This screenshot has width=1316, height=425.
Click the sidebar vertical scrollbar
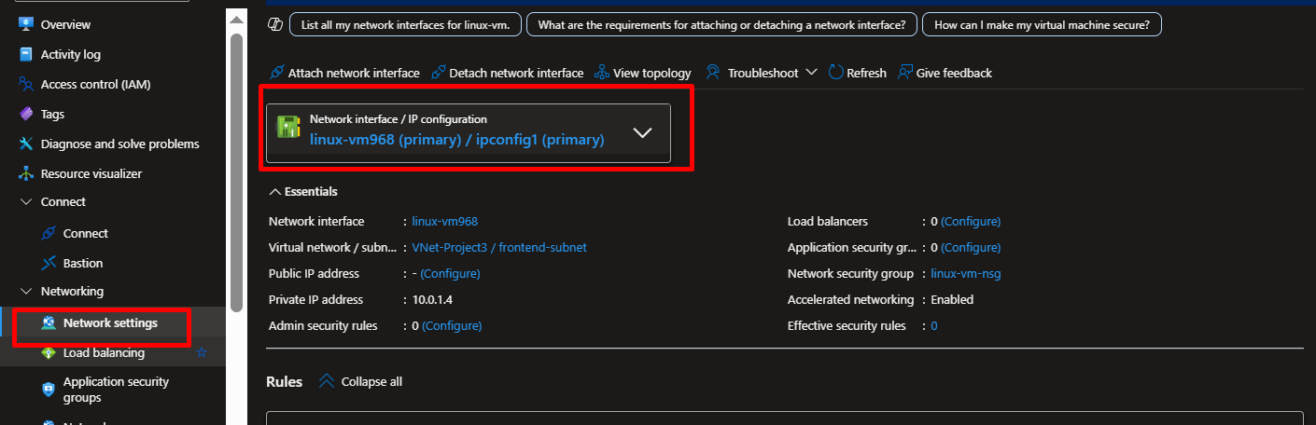tap(236, 168)
